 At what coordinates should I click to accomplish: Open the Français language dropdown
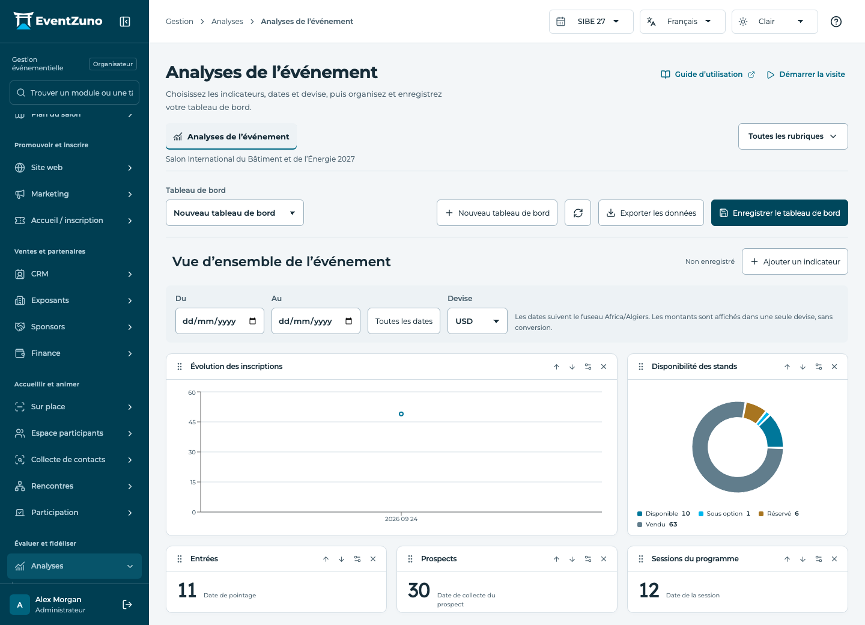pyautogui.click(x=682, y=22)
